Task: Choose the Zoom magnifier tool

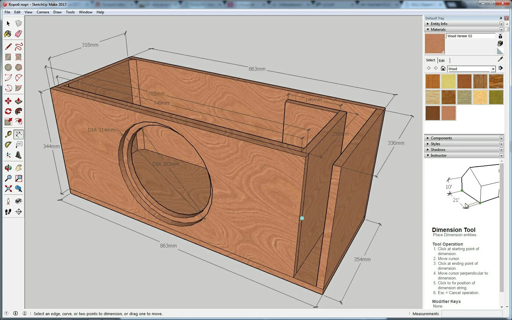Action: pyautogui.click(x=8, y=178)
